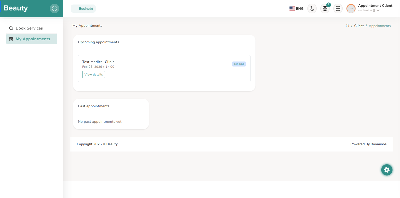Click the US flag icon
400x198 pixels.
pos(292,8)
